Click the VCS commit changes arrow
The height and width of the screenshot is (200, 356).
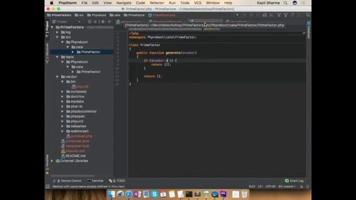(285, 15)
